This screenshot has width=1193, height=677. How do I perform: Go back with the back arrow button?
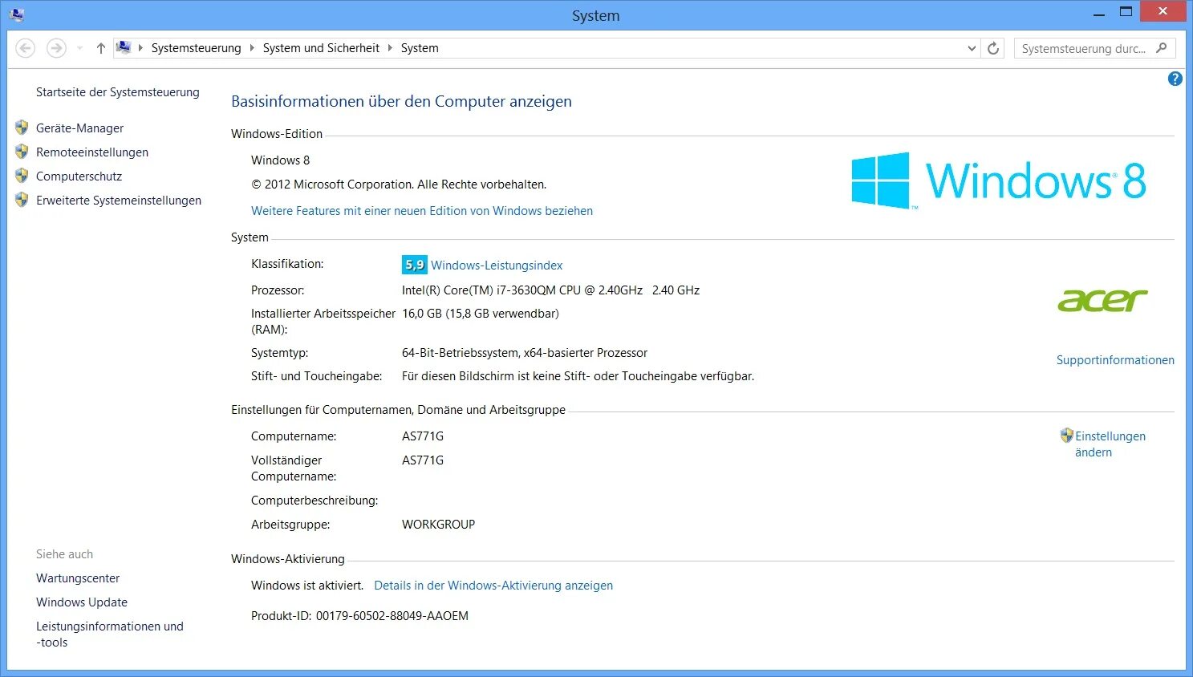[x=26, y=48]
